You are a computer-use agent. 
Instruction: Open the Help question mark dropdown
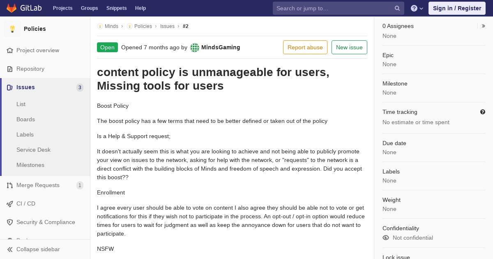[417, 8]
